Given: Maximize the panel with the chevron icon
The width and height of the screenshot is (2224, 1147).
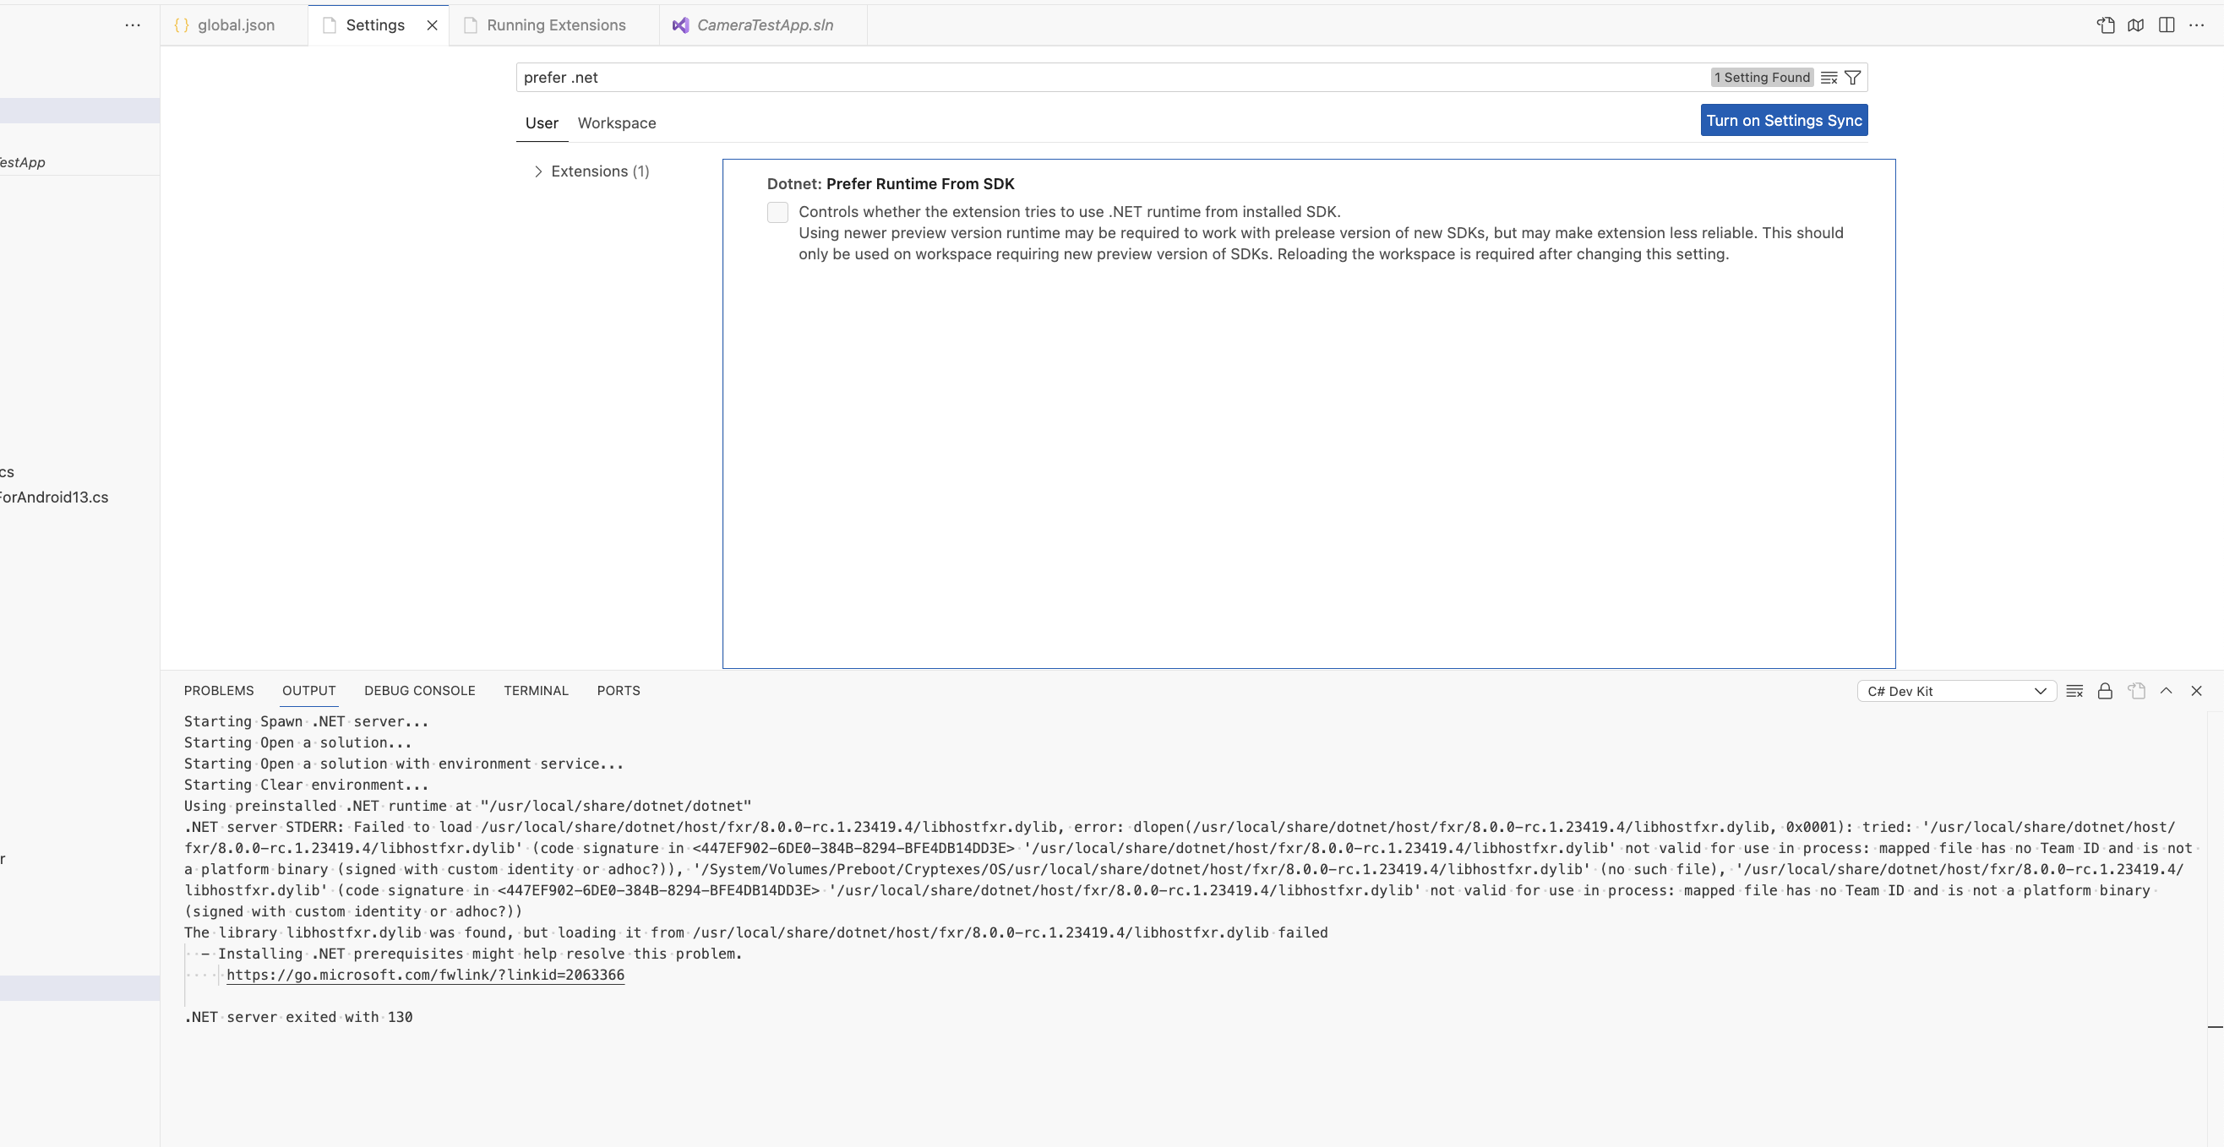Looking at the screenshot, I should tap(2167, 690).
